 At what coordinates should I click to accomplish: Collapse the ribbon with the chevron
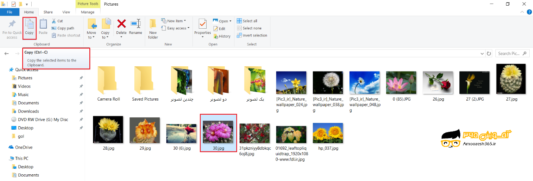click(x=522, y=12)
